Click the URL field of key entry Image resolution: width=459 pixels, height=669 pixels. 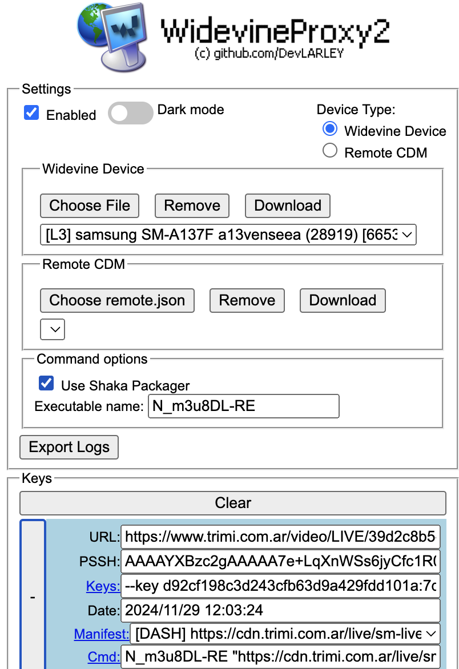[281, 537]
